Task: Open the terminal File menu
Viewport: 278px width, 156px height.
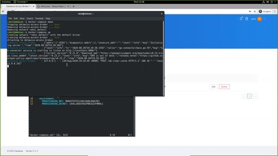Action: click(10, 18)
